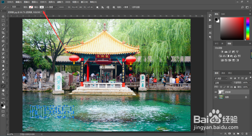Add a layer mask icon
The width and height of the screenshot is (252, 136).
tap(230, 133)
